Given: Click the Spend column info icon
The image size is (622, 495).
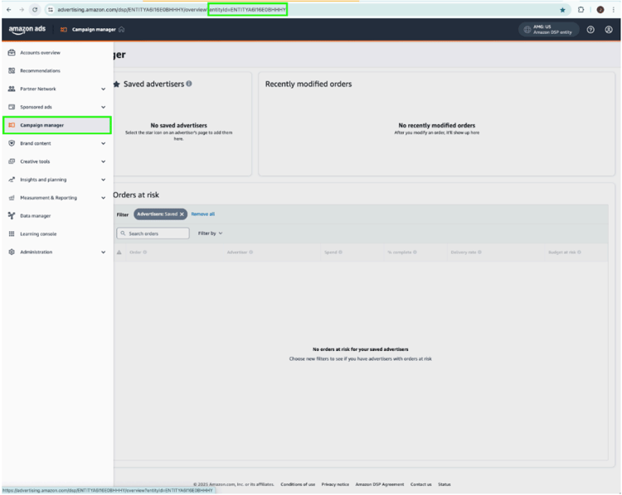Looking at the screenshot, I should click(340, 252).
